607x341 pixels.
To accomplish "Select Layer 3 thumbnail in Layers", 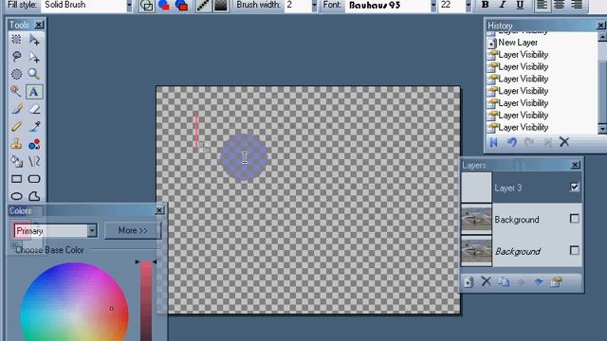I will click(476, 188).
